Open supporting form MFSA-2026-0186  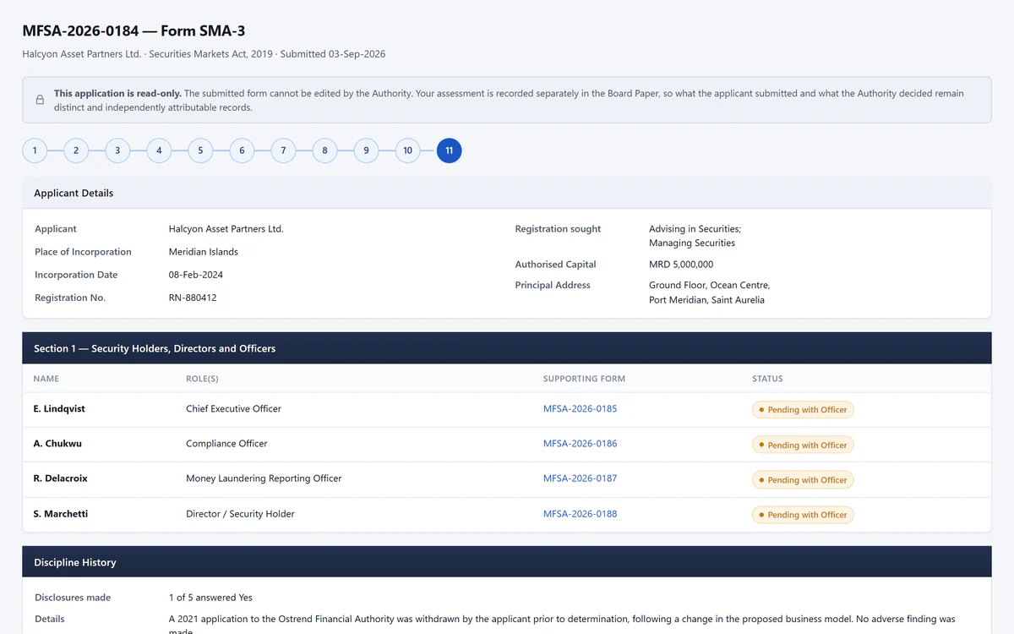(x=580, y=443)
